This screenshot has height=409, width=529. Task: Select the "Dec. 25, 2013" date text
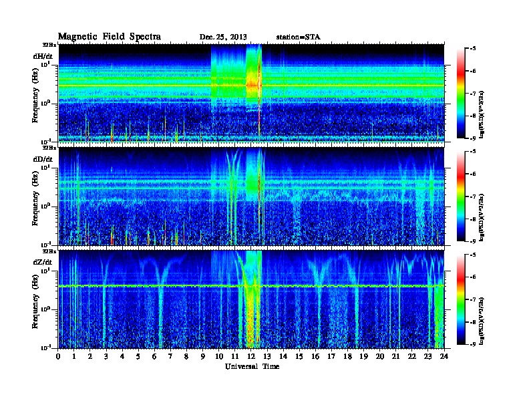(x=223, y=37)
